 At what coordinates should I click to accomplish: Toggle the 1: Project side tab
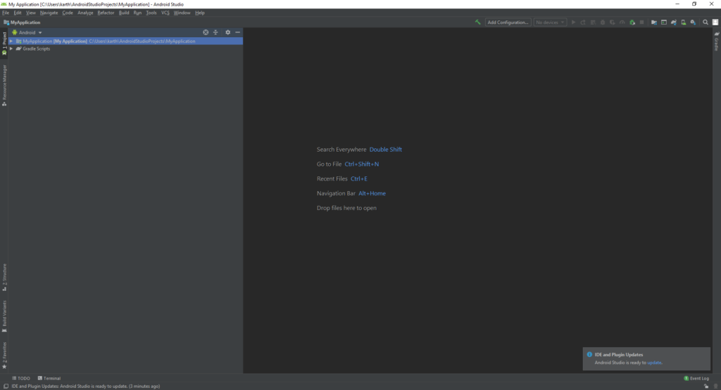pyautogui.click(x=5, y=44)
